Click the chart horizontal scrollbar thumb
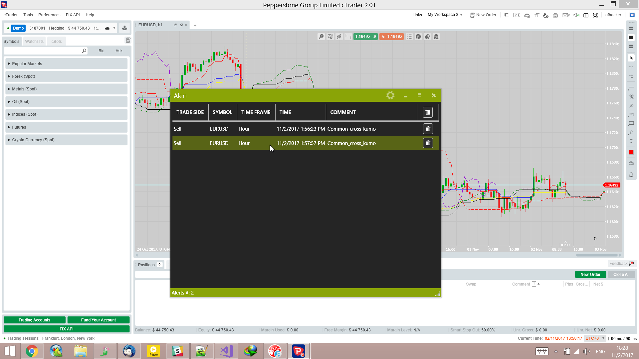Image resolution: width=639 pixels, height=359 pixels. click(597, 255)
